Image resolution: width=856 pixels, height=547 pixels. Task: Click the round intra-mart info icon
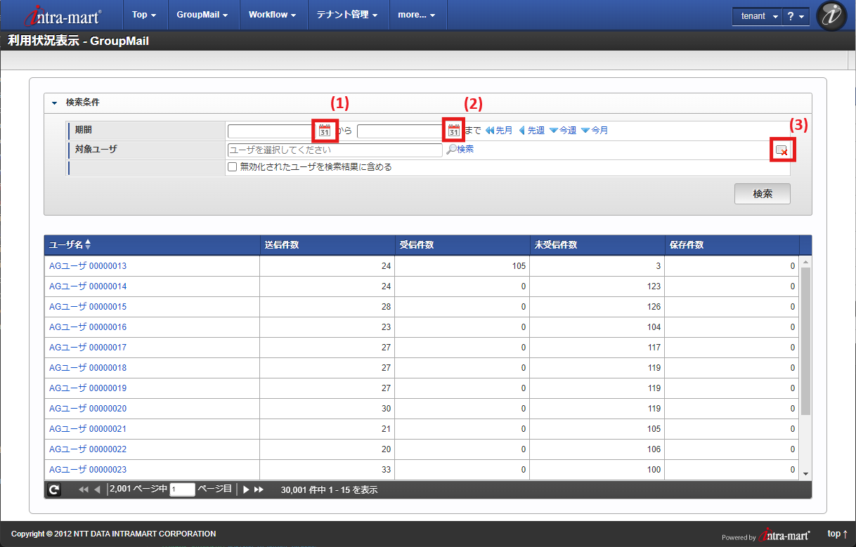(832, 15)
